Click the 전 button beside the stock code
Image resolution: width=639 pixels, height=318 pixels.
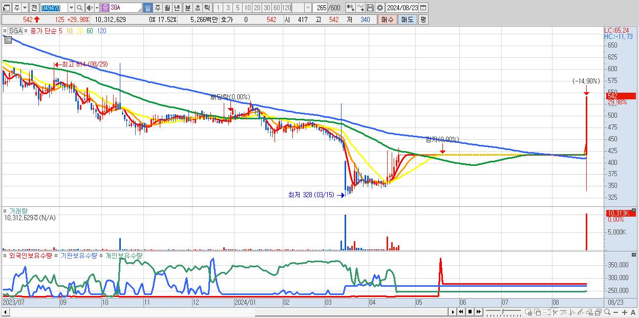[34, 8]
